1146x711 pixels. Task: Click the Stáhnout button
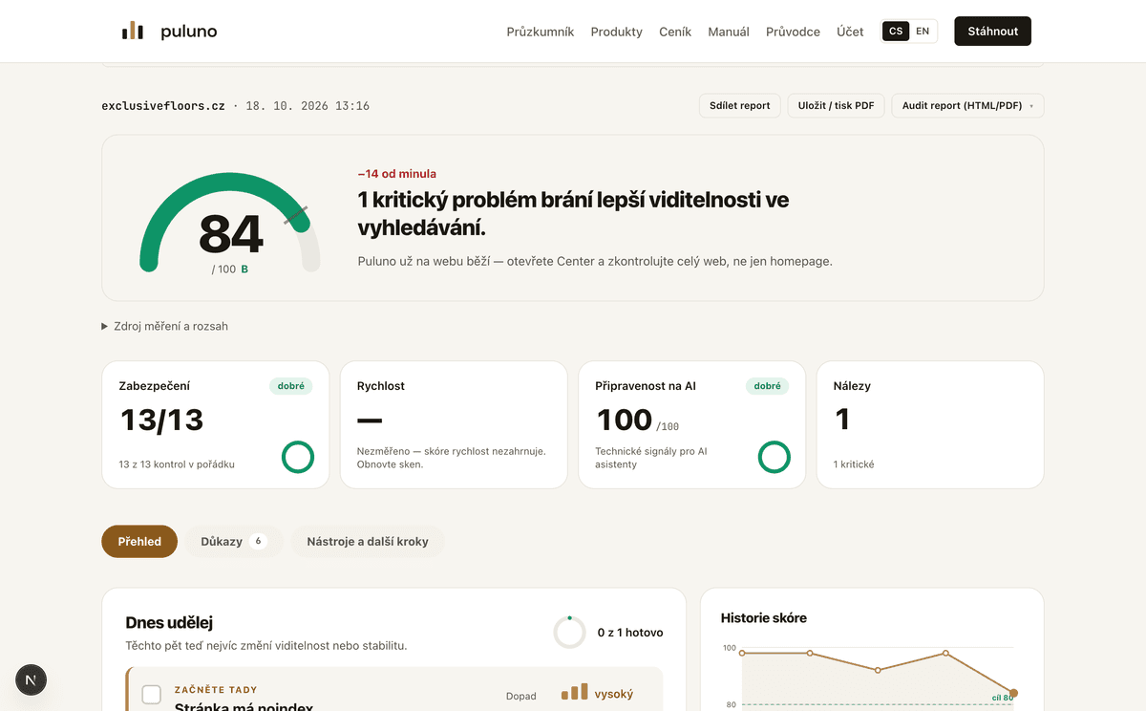[993, 32]
